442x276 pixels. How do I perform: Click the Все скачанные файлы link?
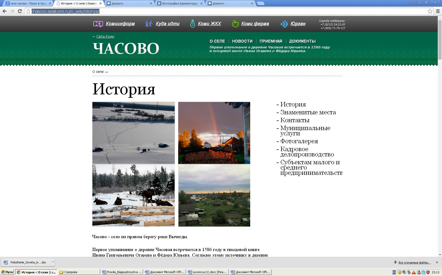(x=414, y=263)
